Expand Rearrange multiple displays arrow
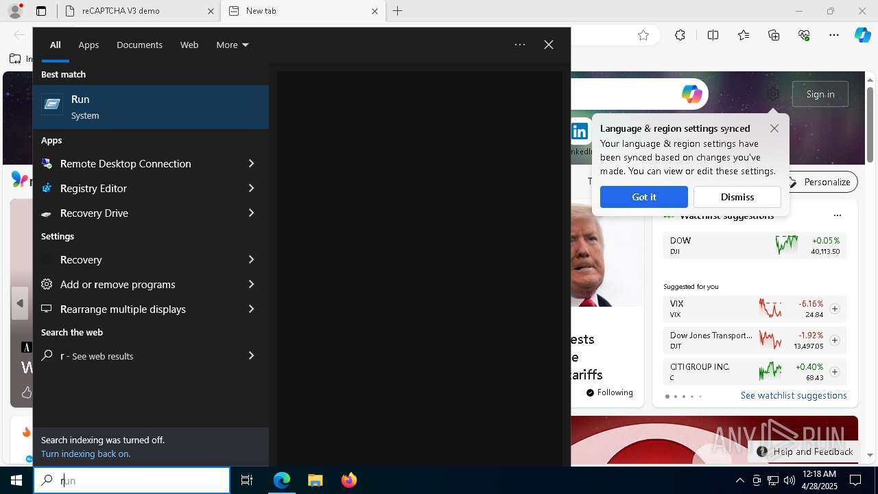Screen dimensions: 878x494 coord(251,309)
